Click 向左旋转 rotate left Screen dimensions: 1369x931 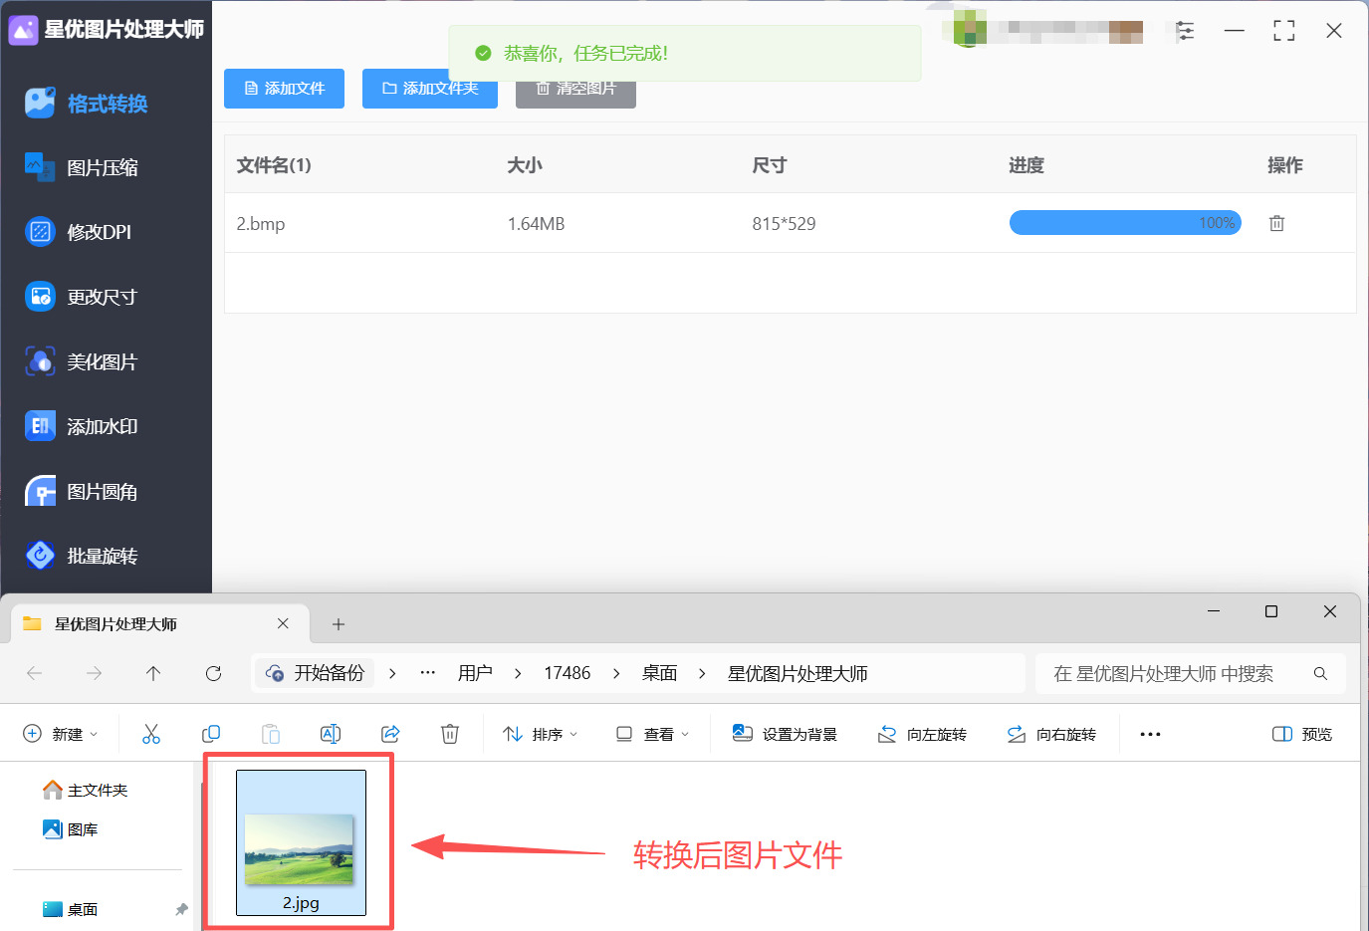pos(922,734)
